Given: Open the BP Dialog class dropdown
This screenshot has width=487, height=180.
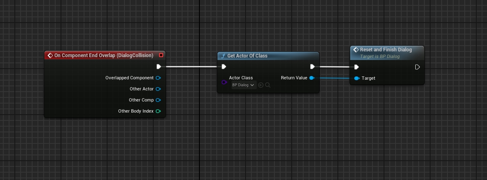Looking at the screenshot, I should (x=243, y=85).
